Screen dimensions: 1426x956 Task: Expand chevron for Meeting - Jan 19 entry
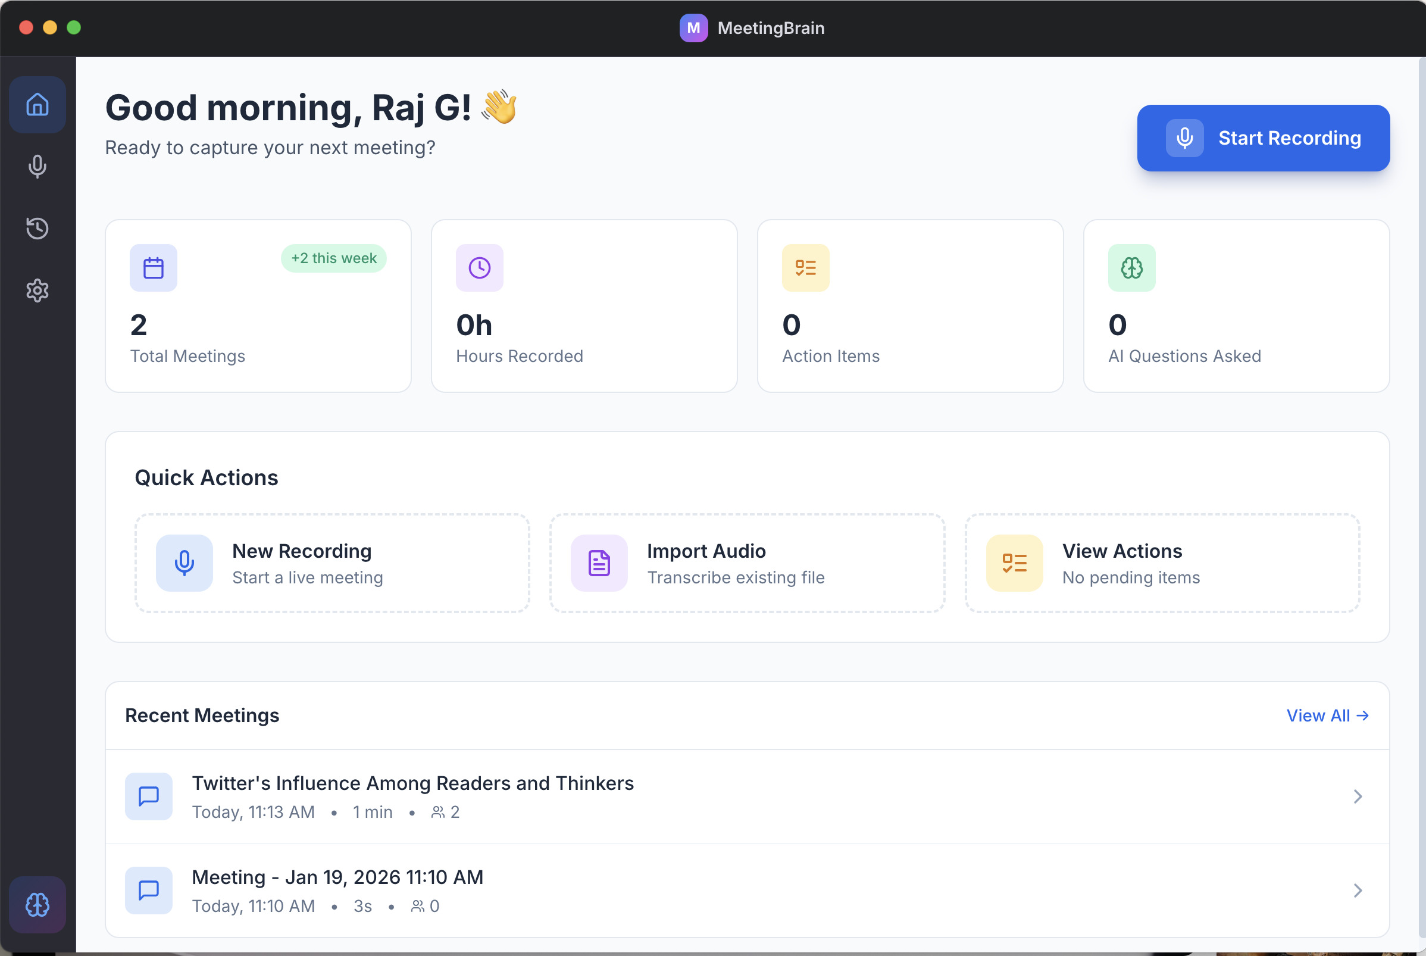(1357, 890)
